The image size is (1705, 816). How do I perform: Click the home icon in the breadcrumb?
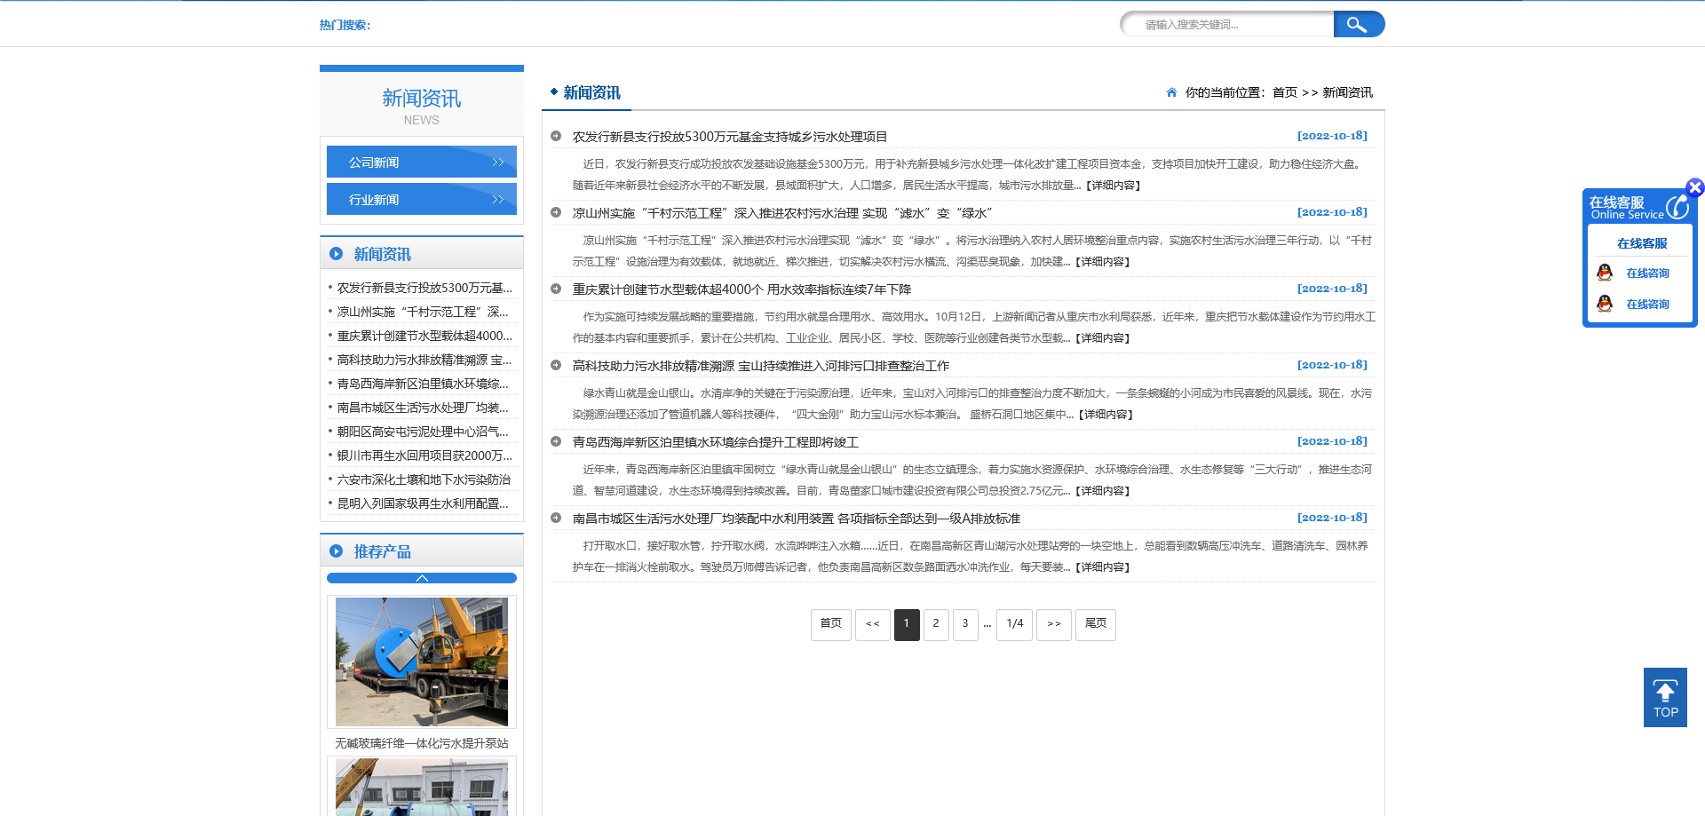click(x=1171, y=92)
